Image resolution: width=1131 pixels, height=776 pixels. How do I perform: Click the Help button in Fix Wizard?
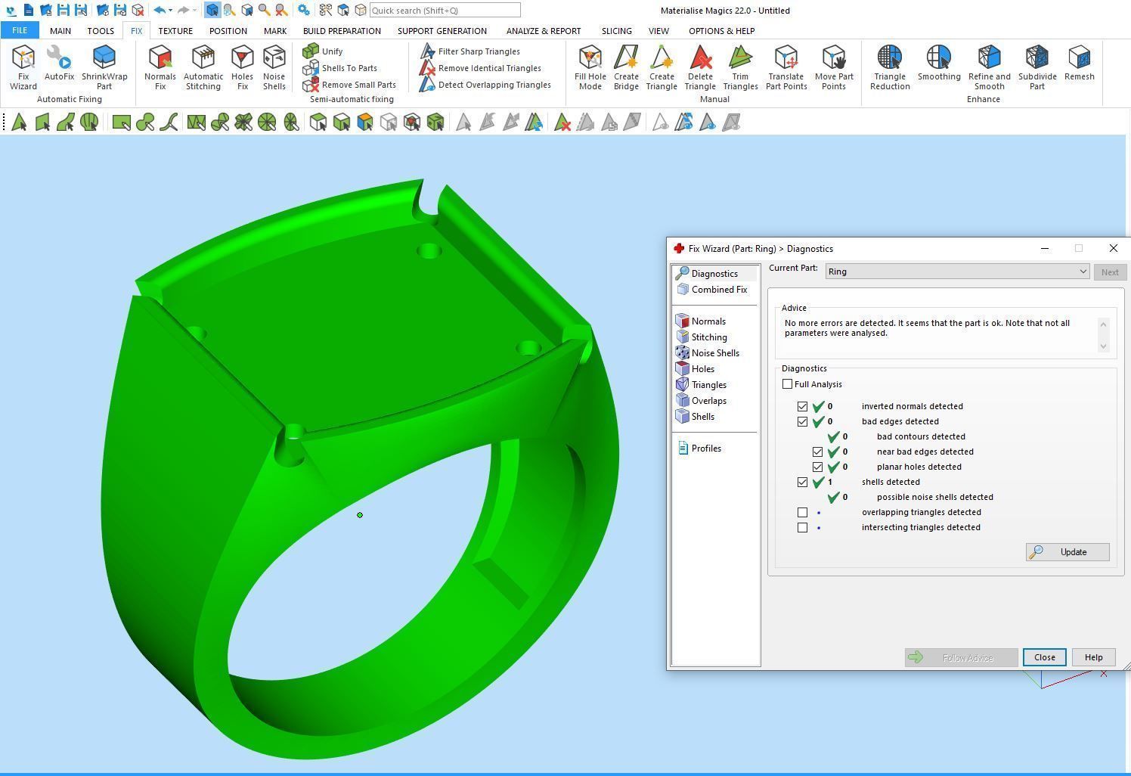(1093, 657)
